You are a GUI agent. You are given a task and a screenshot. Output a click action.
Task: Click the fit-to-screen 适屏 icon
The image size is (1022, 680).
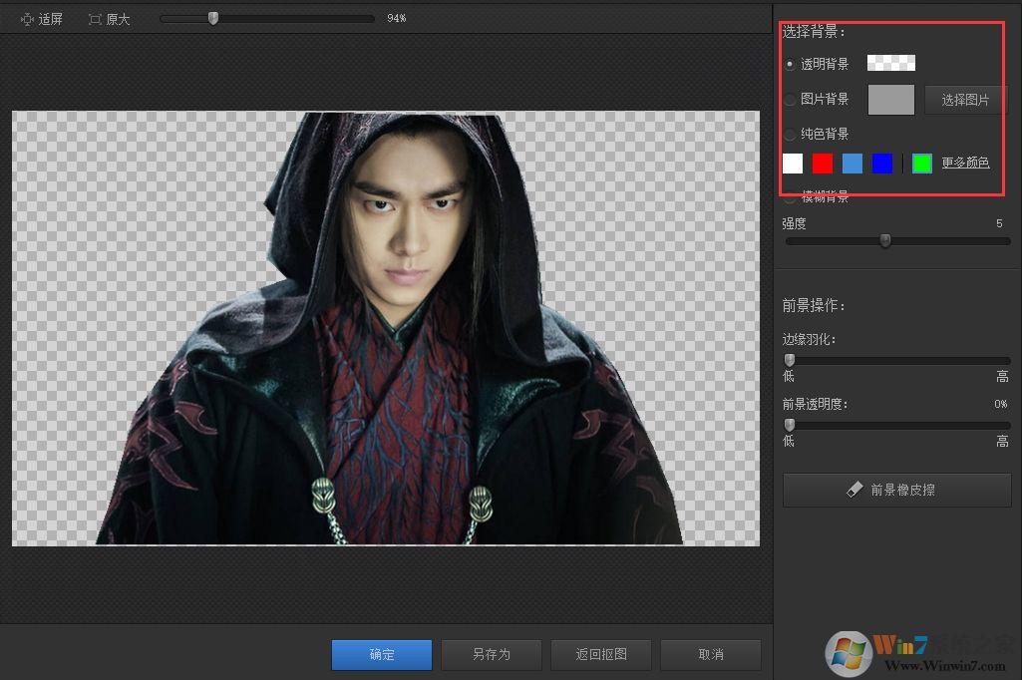pos(27,19)
